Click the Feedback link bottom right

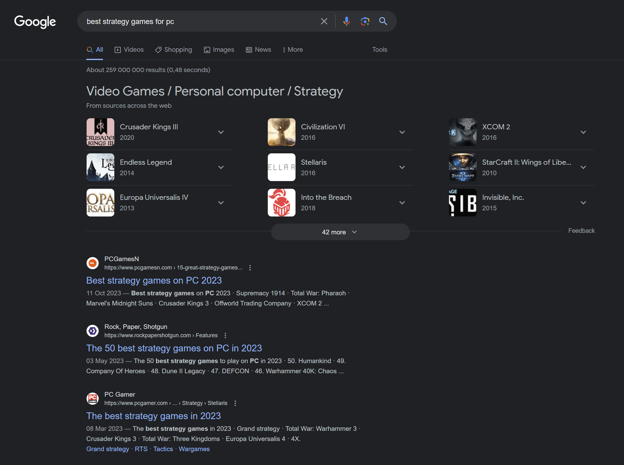coord(582,231)
